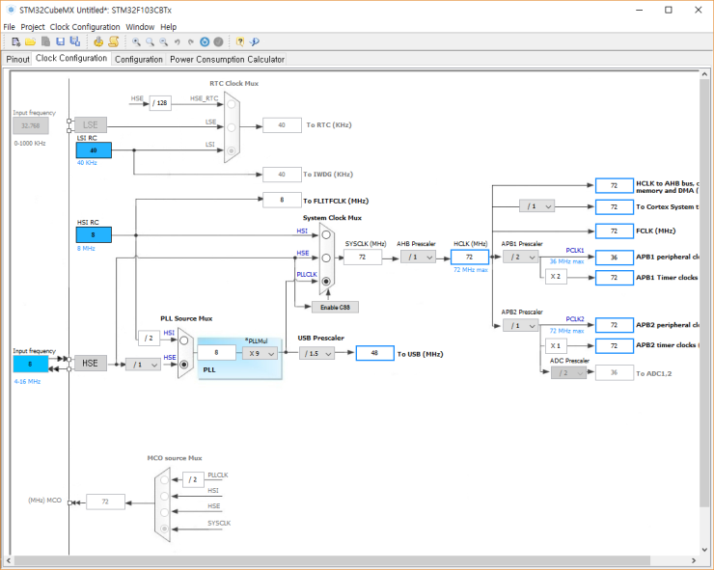Open the USB Prescaler /1.5 dropdown

click(316, 353)
